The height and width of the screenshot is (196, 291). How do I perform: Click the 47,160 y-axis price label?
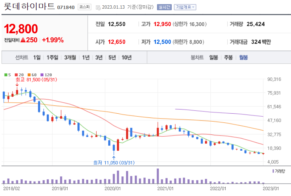274,120
